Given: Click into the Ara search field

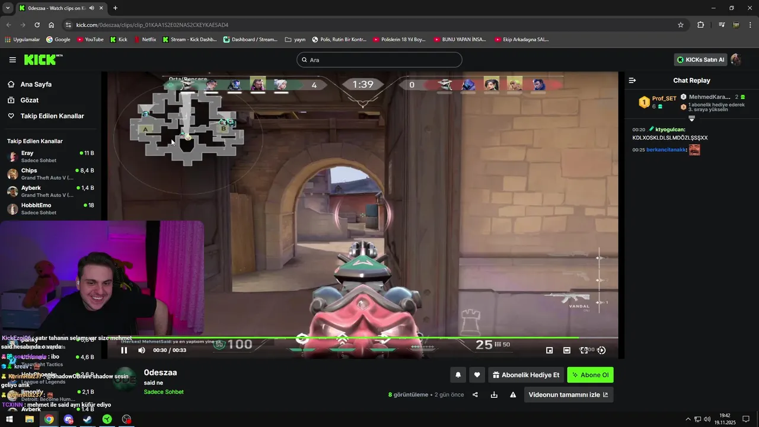Looking at the screenshot, I should point(379,60).
